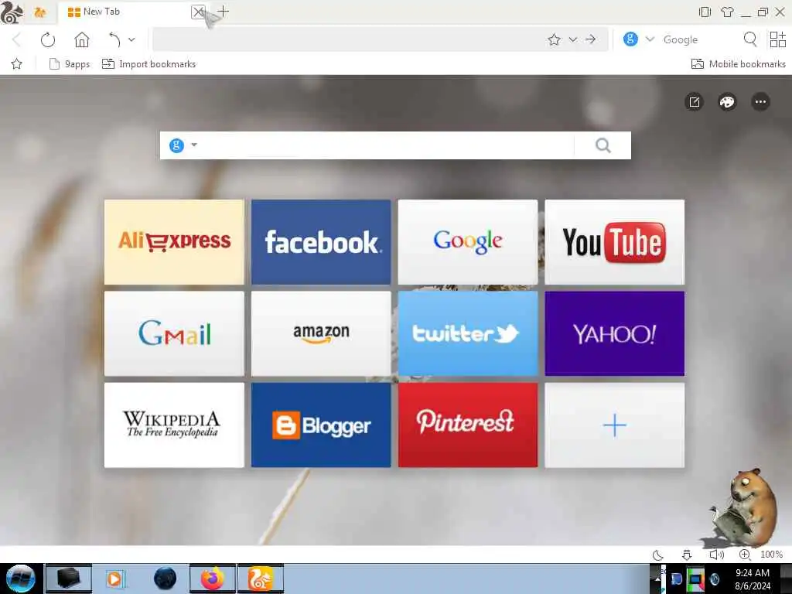
Task: Open the Google speed dial tile
Action: tap(468, 242)
